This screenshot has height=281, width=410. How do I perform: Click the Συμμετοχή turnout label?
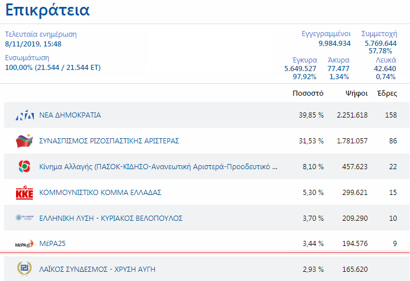point(379,34)
